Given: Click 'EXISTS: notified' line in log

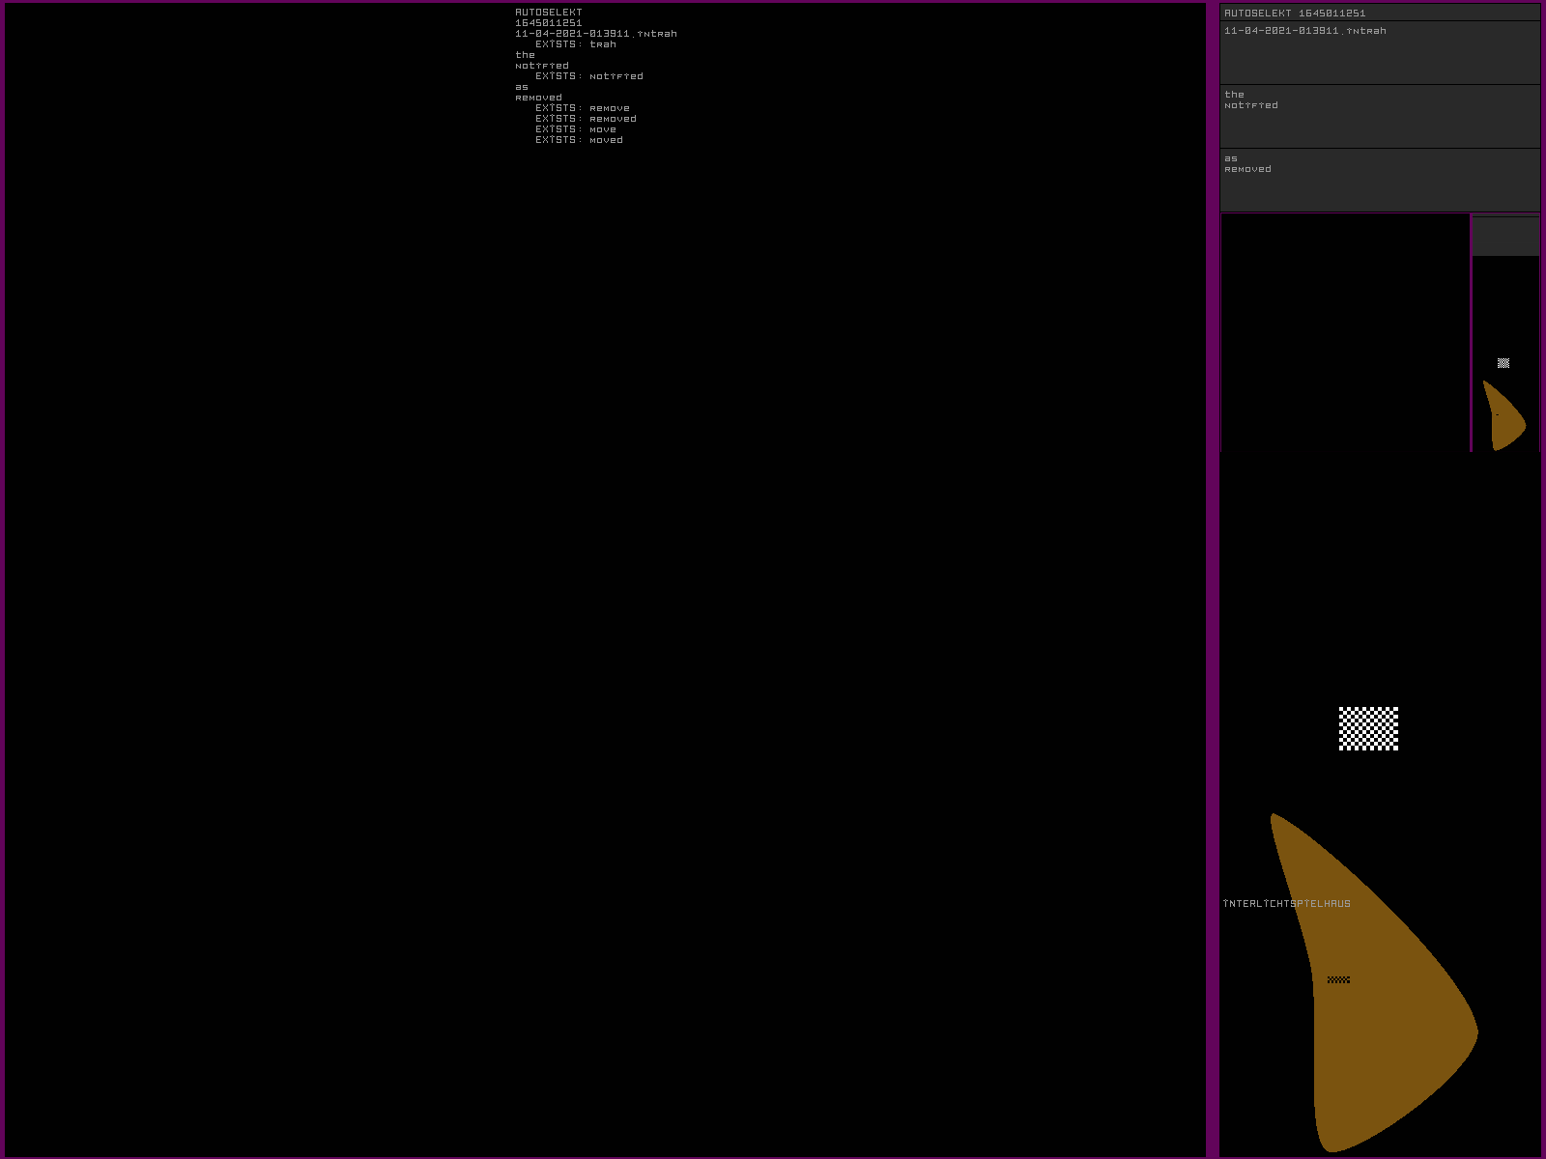Looking at the screenshot, I should 589,76.
